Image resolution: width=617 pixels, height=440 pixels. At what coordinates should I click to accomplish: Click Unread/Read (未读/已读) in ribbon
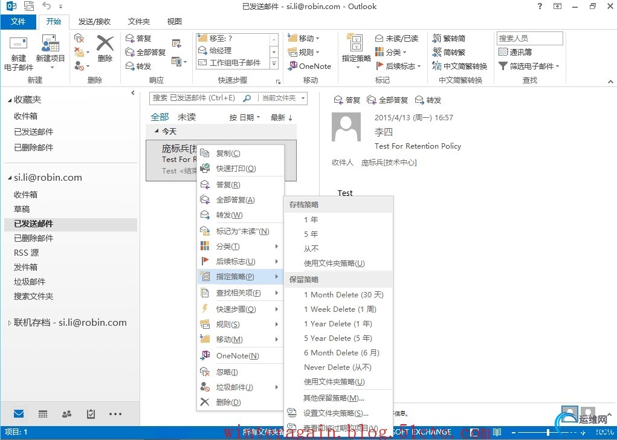tap(396, 38)
